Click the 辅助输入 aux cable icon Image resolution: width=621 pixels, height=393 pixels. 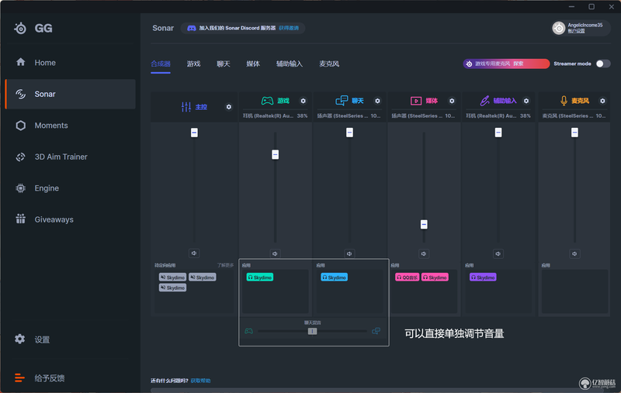click(x=484, y=101)
